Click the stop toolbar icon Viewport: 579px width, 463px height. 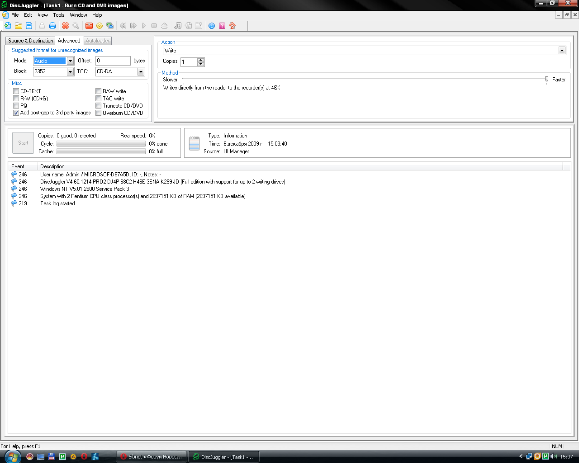click(x=154, y=26)
